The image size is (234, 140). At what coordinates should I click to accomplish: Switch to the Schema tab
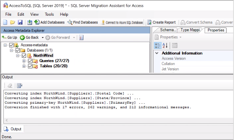(x=167, y=30)
